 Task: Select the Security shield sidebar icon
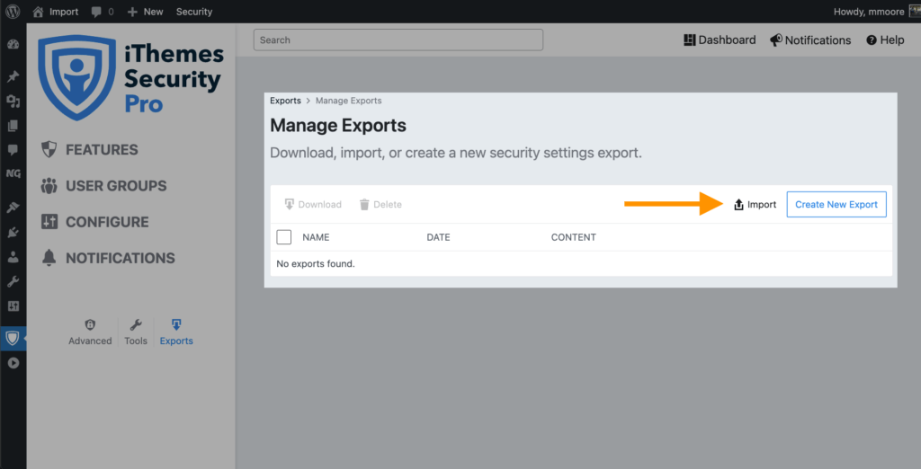(x=13, y=338)
